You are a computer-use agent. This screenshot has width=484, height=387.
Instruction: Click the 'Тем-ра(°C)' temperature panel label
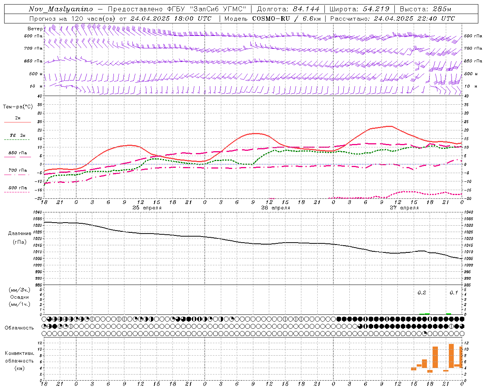pyautogui.click(x=18, y=107)
